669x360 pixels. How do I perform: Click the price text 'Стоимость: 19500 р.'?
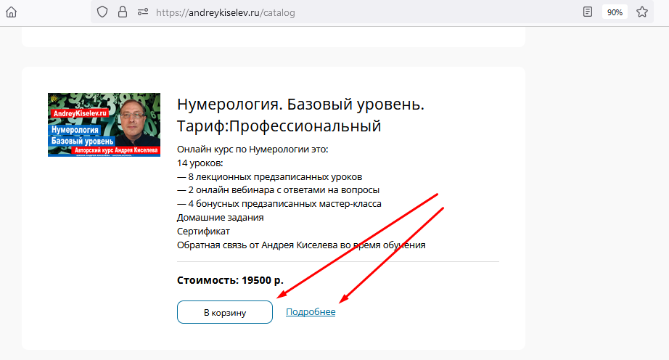231,280
